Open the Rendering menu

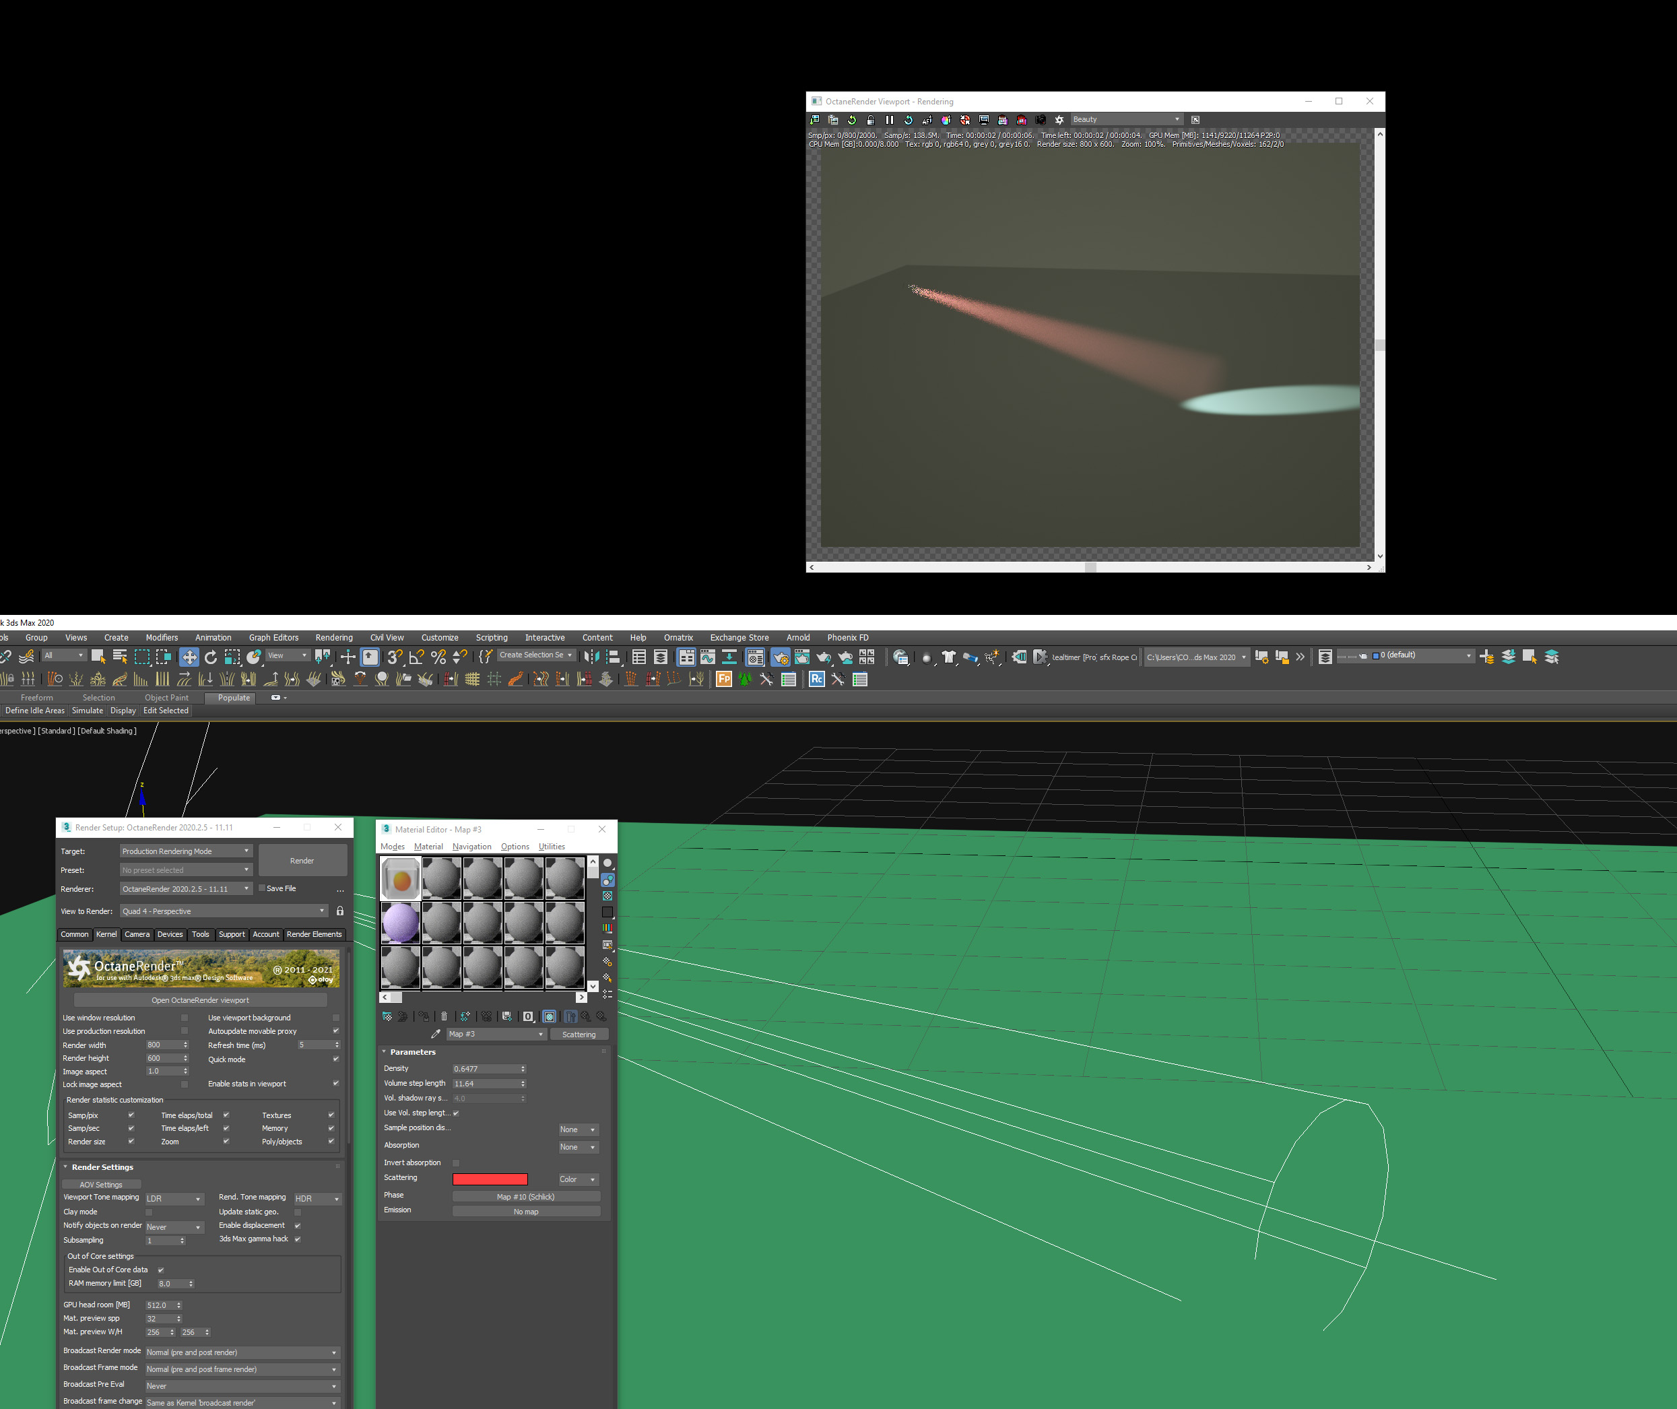pos(334,637)
